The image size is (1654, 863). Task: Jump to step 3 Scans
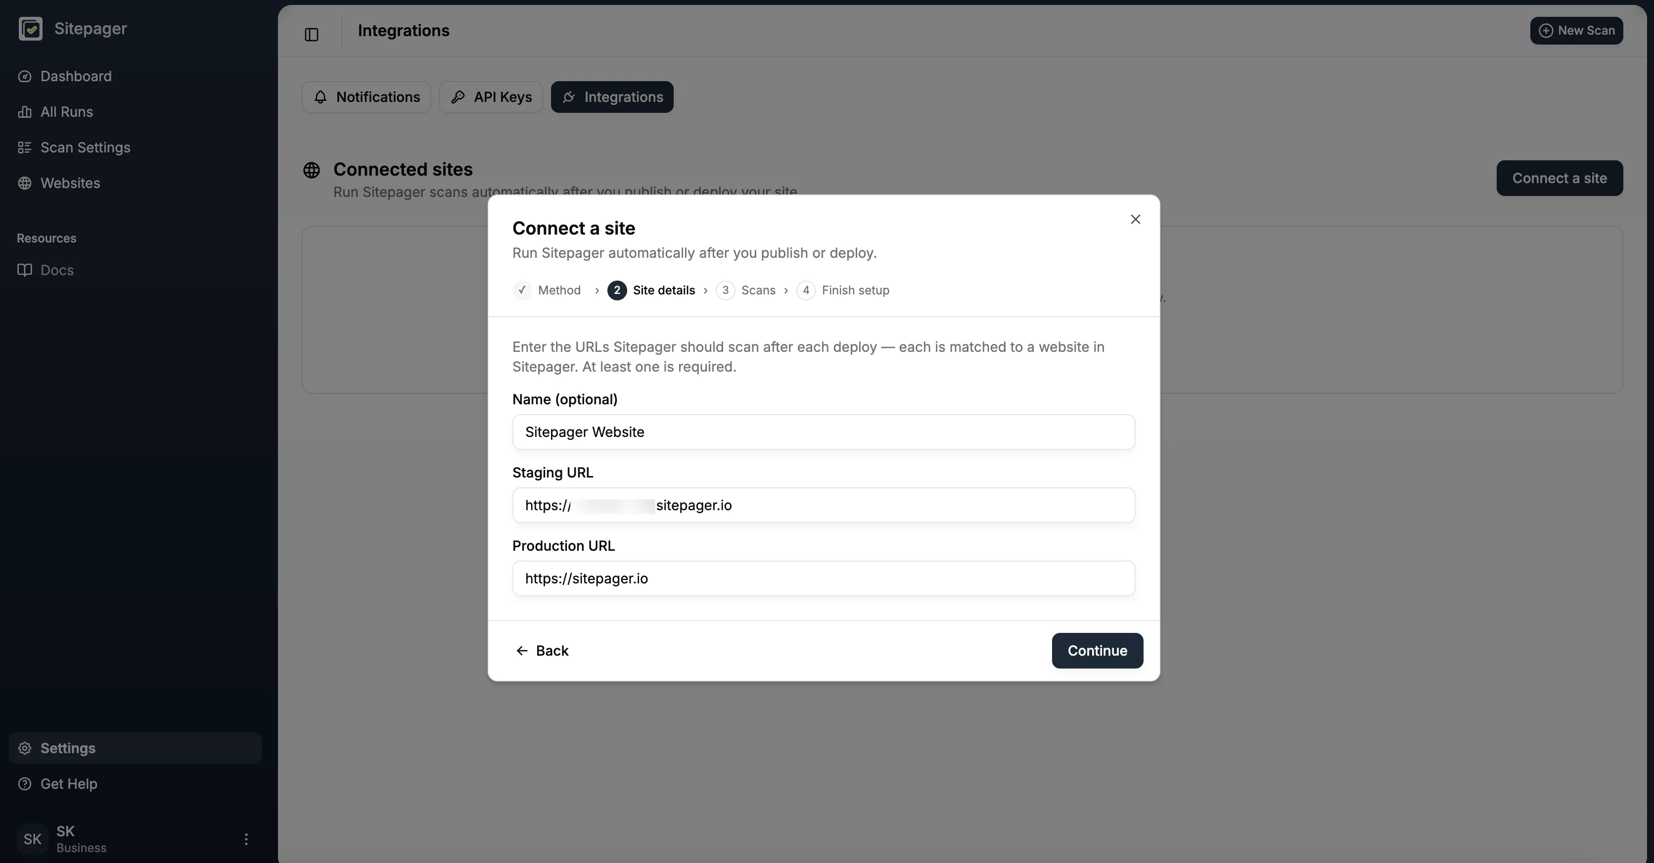(x=745, y=290)
